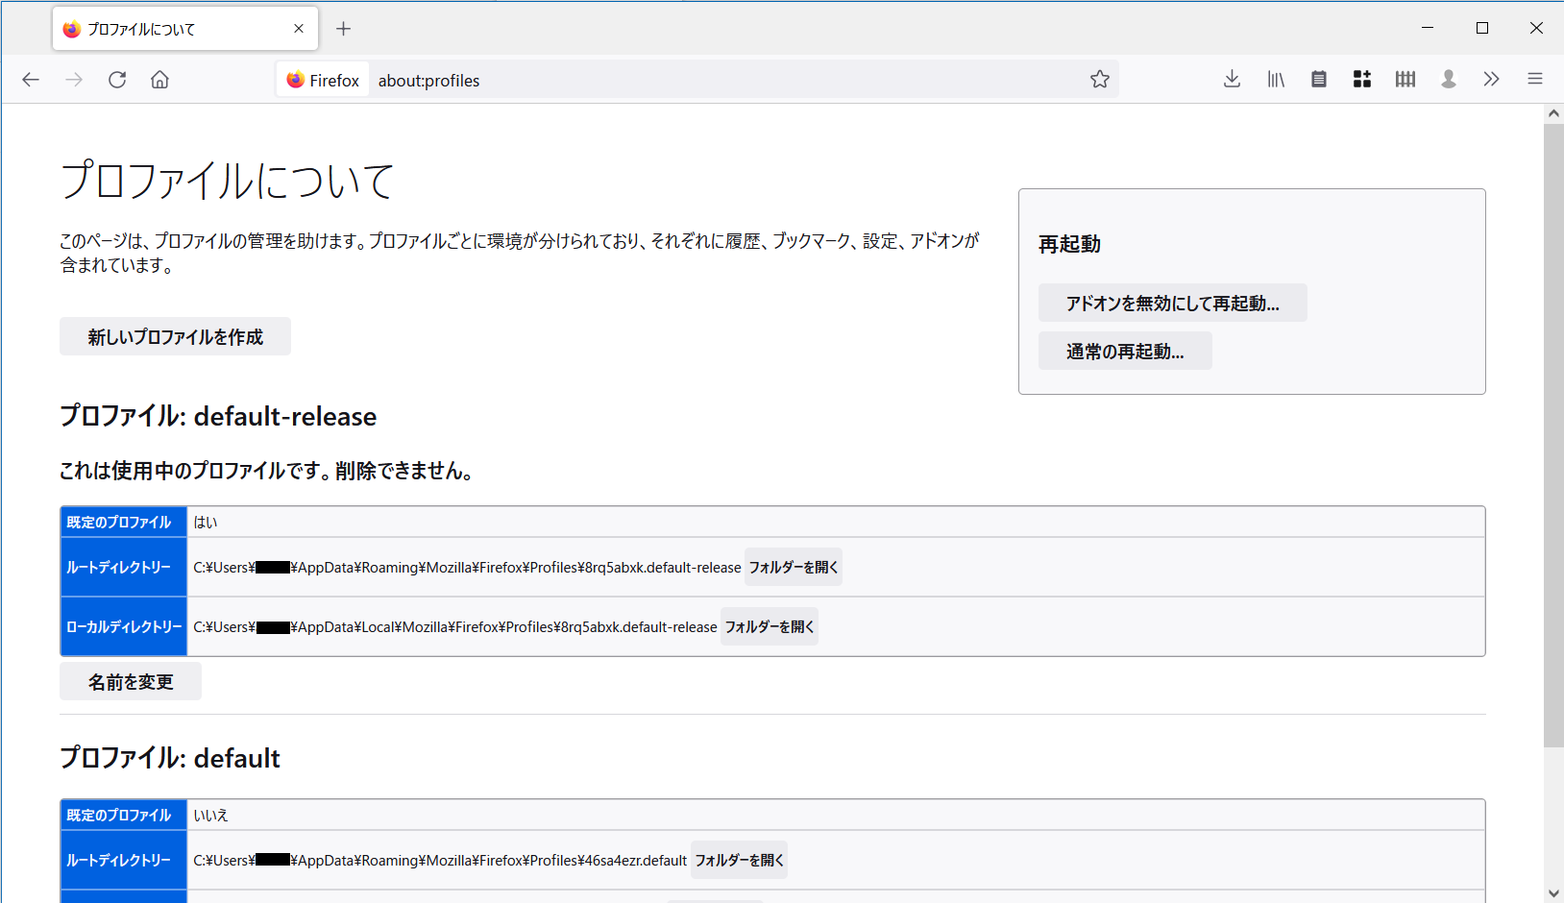The image size is (1564, 903).
Task: Rename profile using 名前を変更 button
Action: point(130,681)
